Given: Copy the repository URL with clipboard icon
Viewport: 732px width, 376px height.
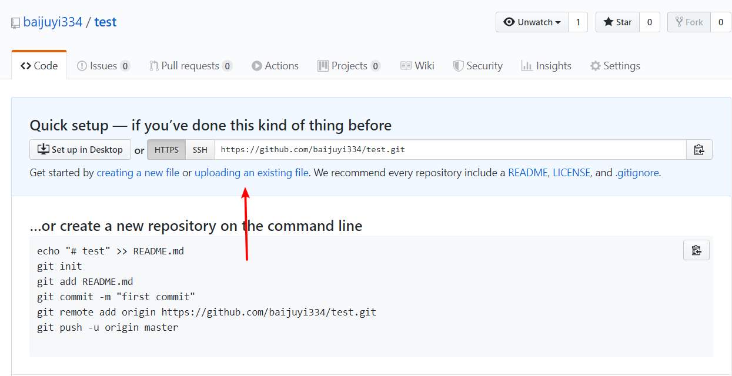Looking at the screenshot, I should coord(699,150).
